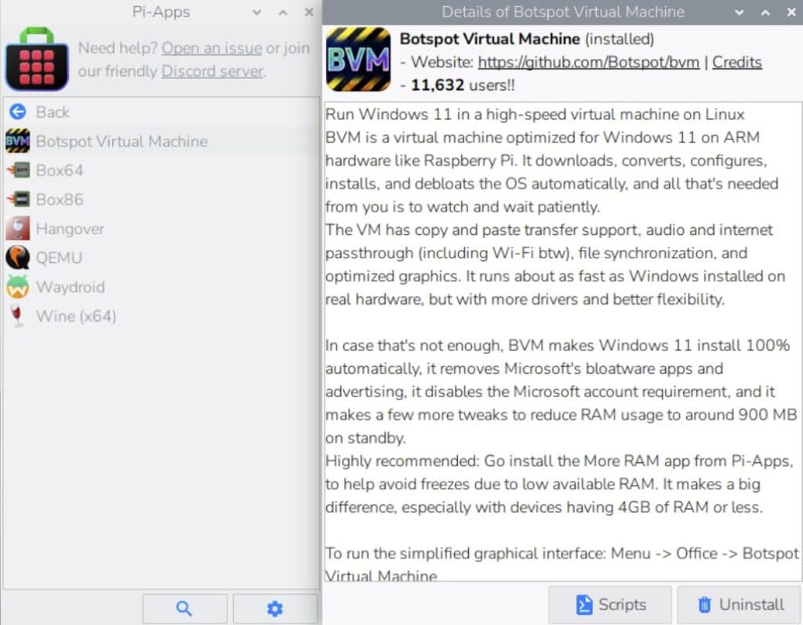The height and width of the screenshot is (625, 803).
Task: Follow the Discord server link
Action: click(212, 71)
